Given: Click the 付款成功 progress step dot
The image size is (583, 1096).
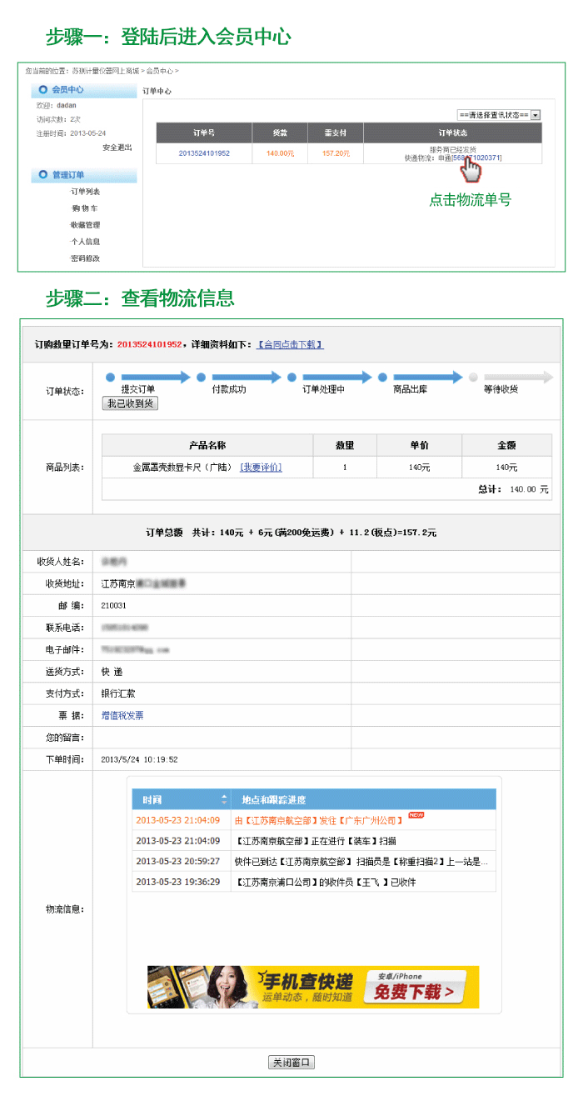Looking at the screenshot, I should point(201,377).
